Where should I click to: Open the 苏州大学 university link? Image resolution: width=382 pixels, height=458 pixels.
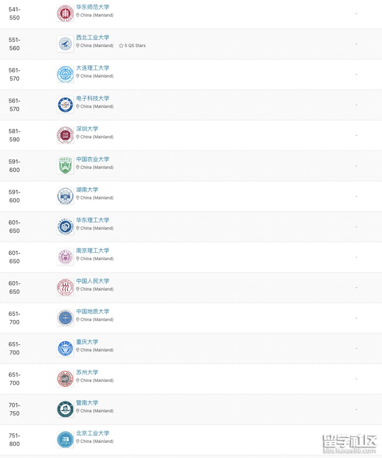[x=87, y=372]
